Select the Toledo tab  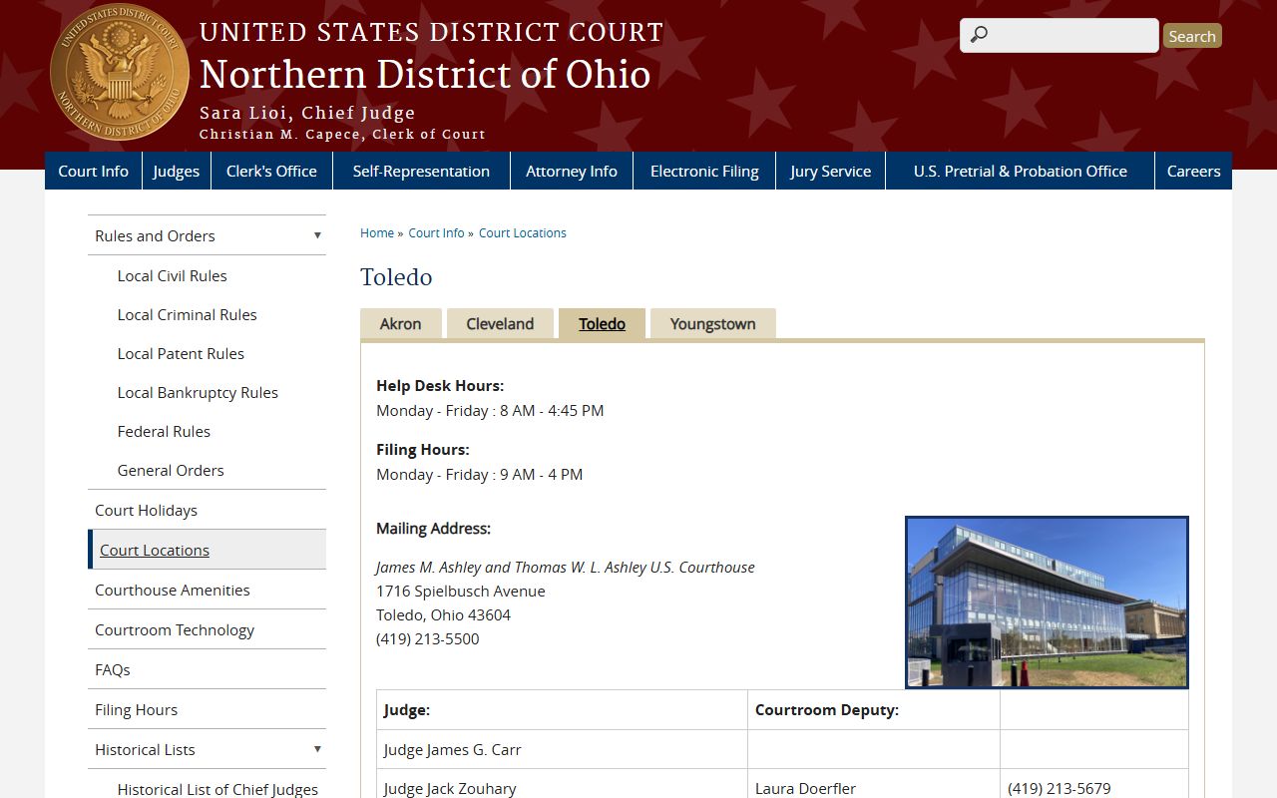pos(602,324)
